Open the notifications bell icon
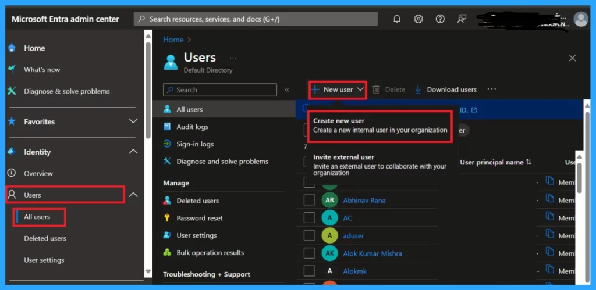Viewport: 596px width, 290px height. [x=396, y=19]
